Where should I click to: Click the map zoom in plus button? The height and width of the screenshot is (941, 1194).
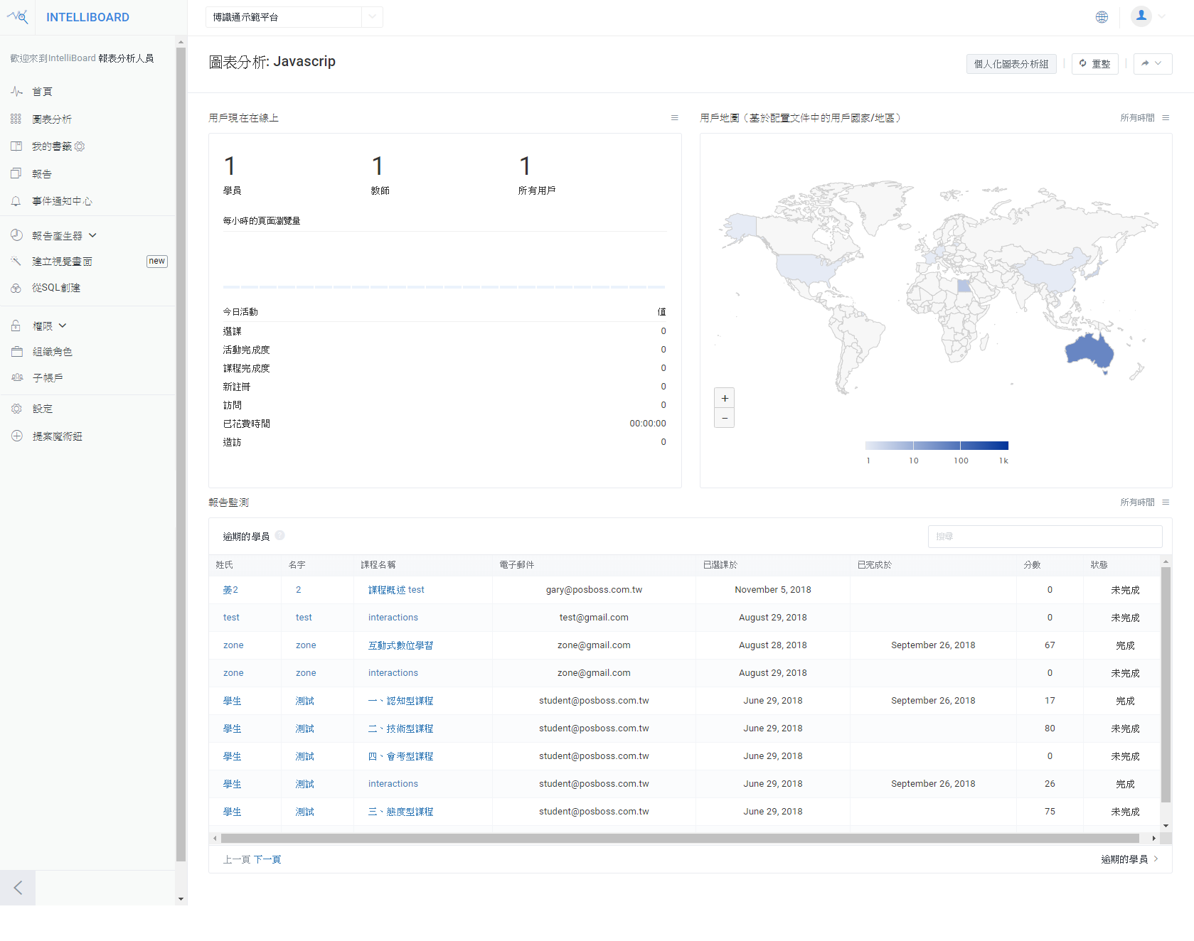tap(724, 398)
